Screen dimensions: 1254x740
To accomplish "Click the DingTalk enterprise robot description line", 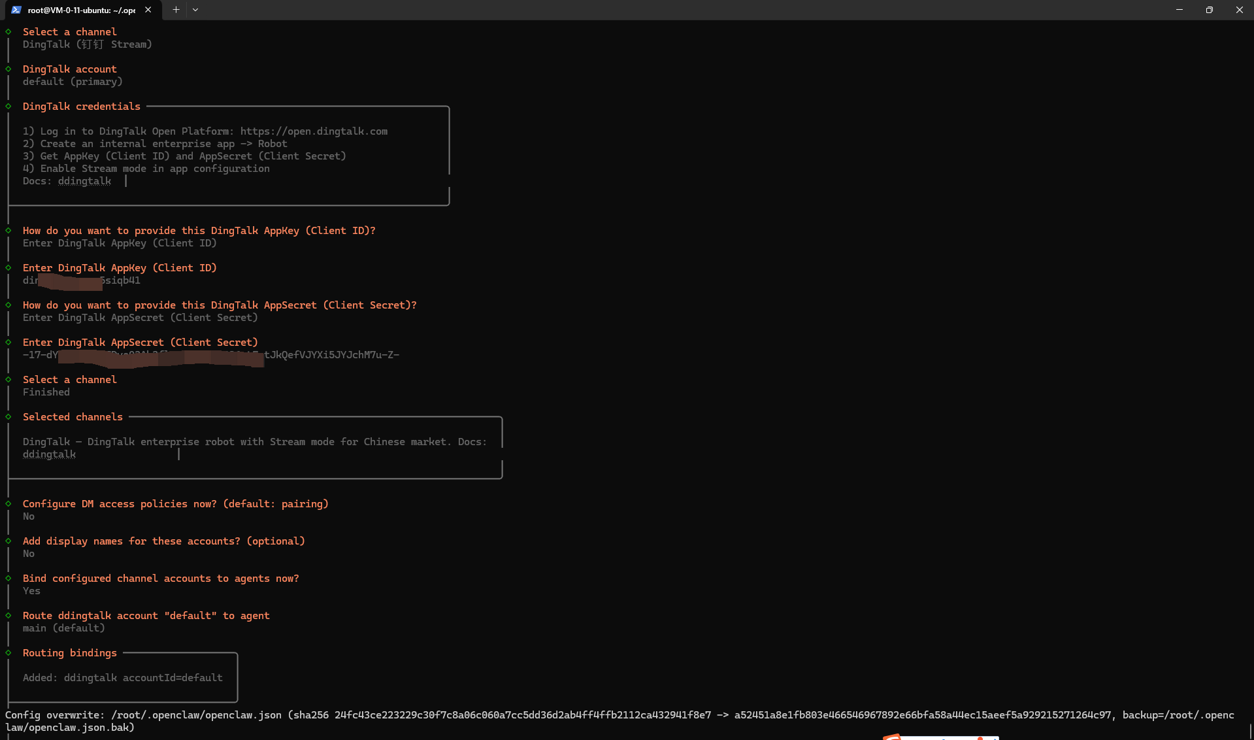I will 255,442.
